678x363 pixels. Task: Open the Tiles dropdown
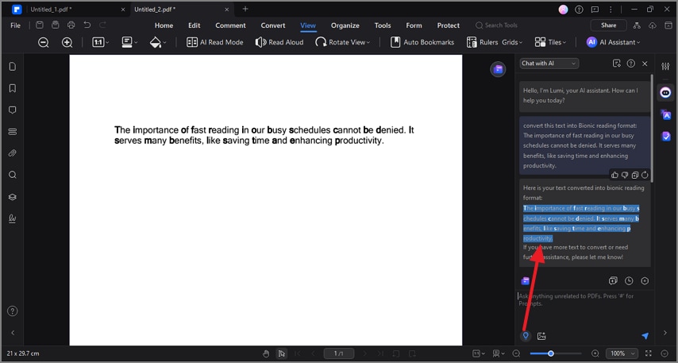[550, 42]
